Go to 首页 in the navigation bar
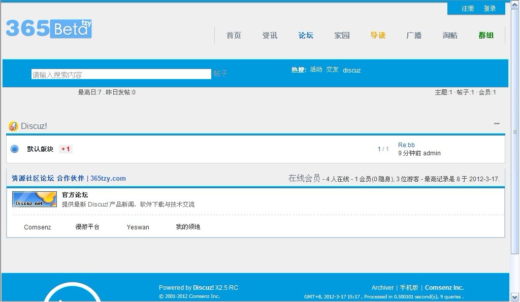The height and width of the screenshot is (302, 520). (234, 35)
